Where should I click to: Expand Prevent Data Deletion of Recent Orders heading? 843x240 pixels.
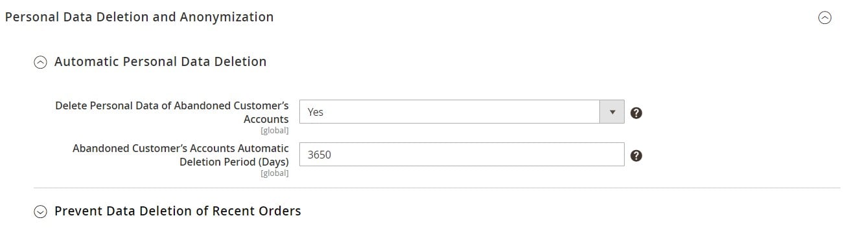pos(178,211)
